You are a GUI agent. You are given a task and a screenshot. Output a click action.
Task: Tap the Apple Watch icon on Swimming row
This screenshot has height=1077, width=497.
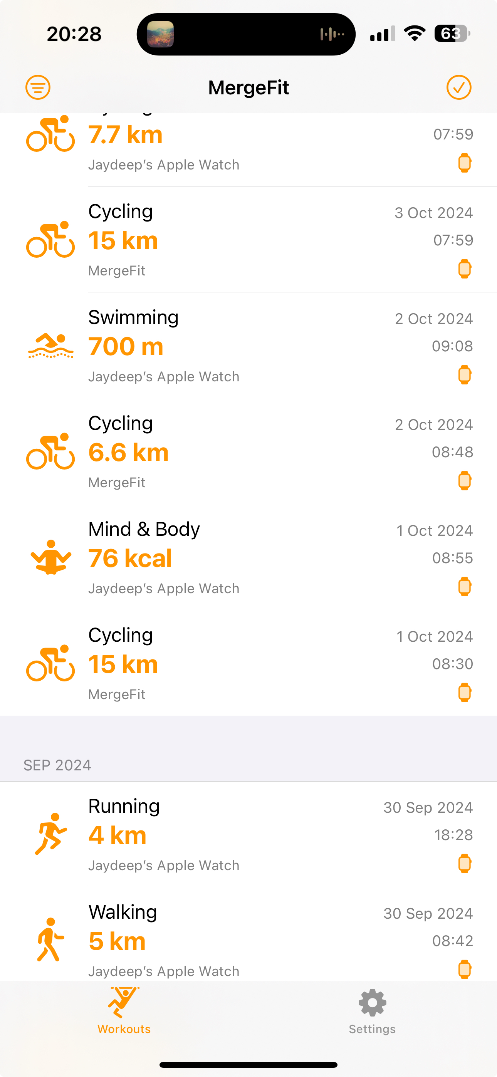464,375
